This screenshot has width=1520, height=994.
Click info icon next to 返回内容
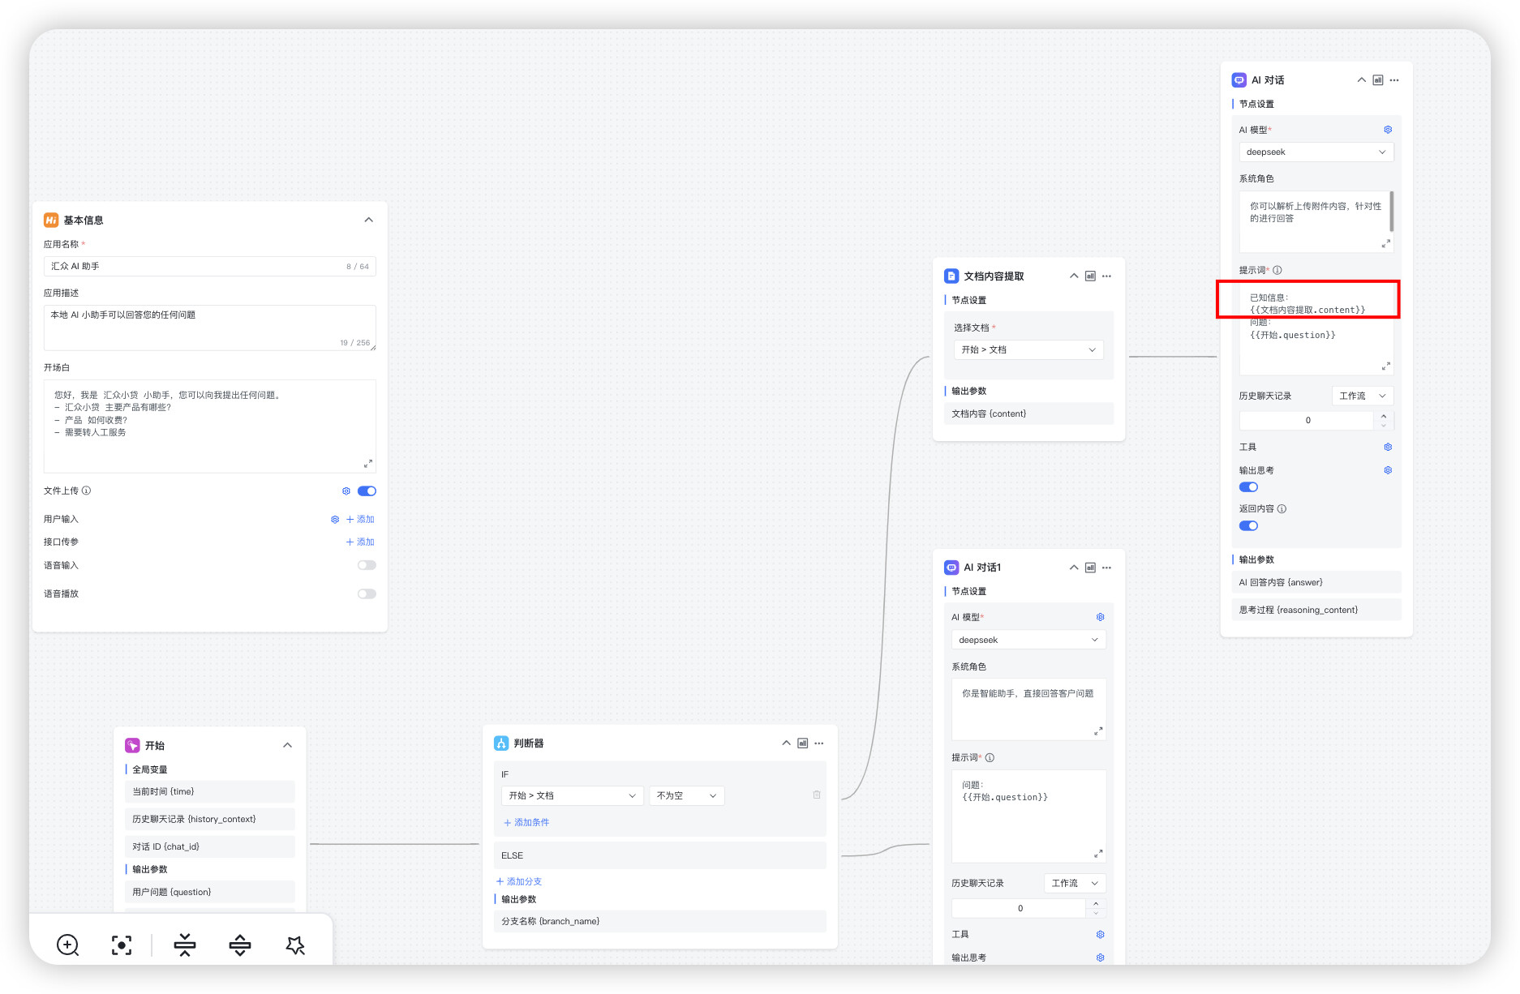pos(1282,509)
